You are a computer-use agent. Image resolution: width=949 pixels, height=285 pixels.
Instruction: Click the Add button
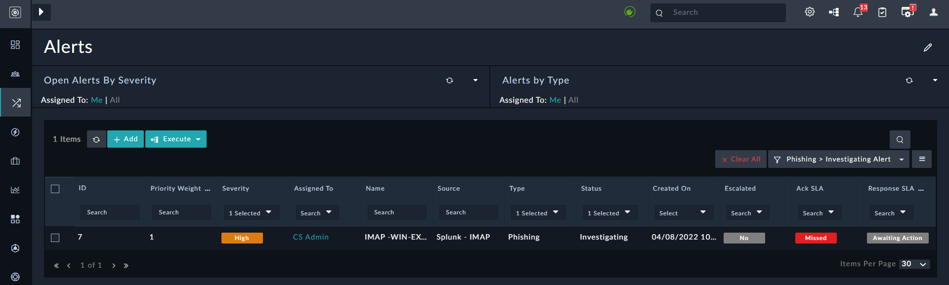coord(126,139)
